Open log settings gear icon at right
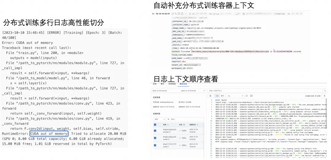 click(325, 96)
